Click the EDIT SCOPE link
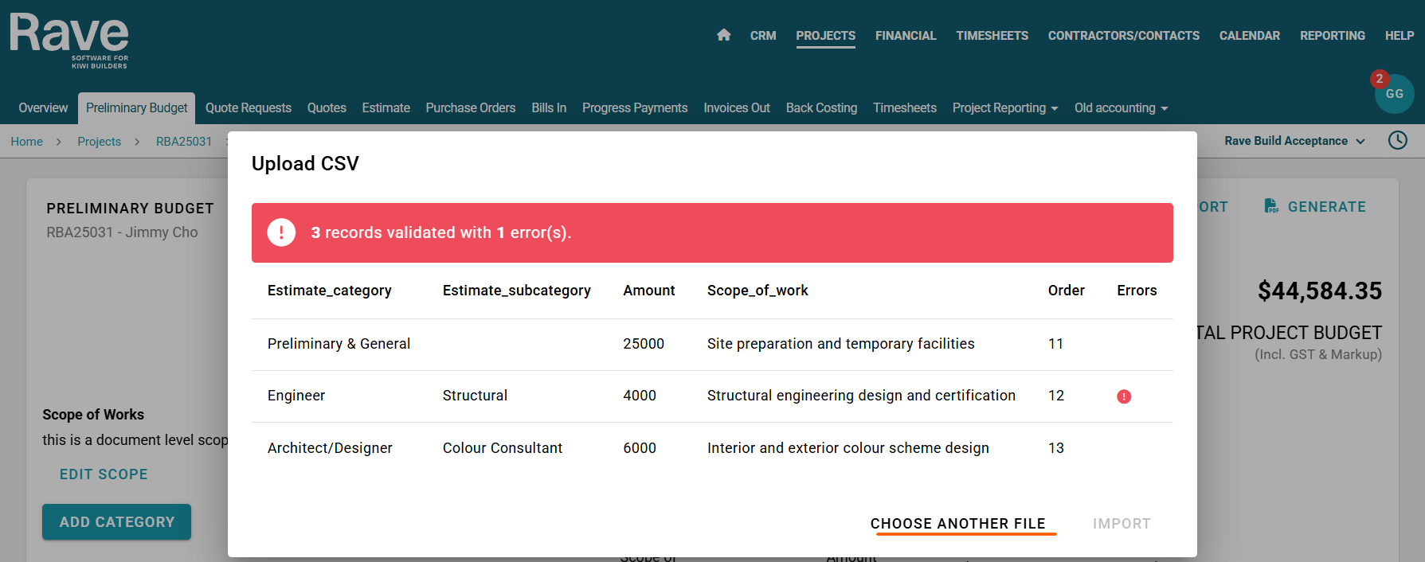 coord(104,474)
